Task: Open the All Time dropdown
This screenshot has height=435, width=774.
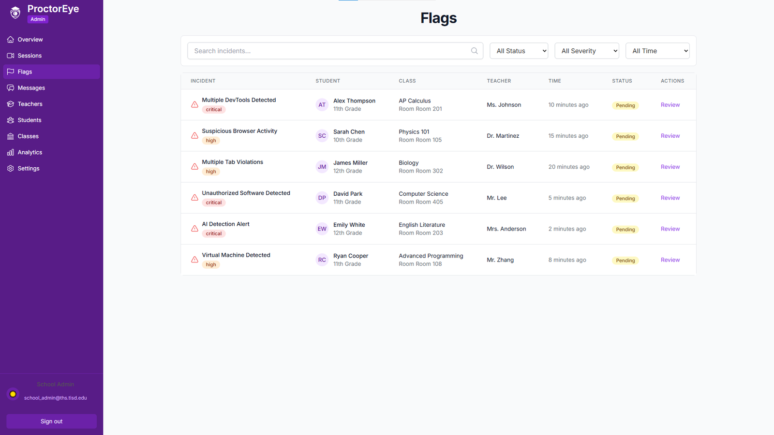Action: (657, 51)
